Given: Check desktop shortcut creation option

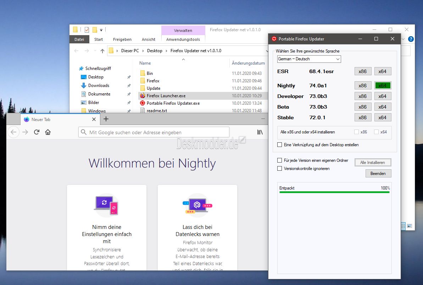Looking at the screenshot, I should tap(280, 145).
